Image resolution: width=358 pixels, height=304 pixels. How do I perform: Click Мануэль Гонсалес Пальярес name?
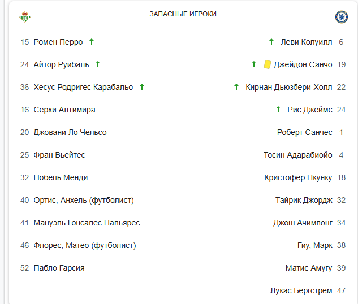click(87, 223)
